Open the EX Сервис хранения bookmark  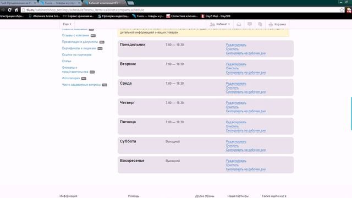pyautogui.click(x=78, y=16)
